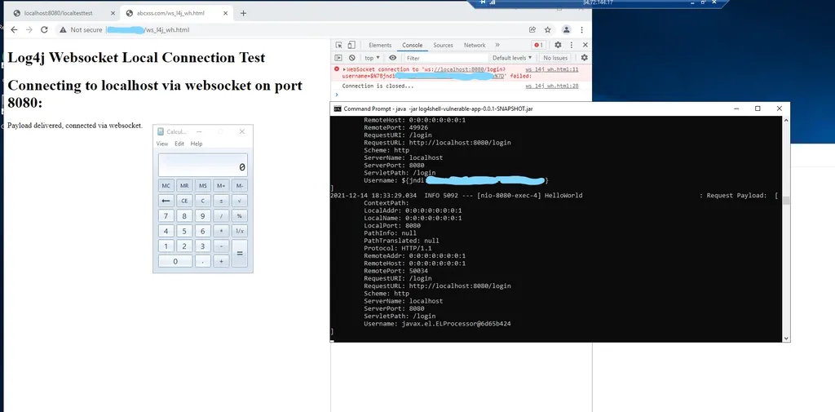Click the reload page icon in Chrome
The image size is (835, 412).
click(44, 29)
